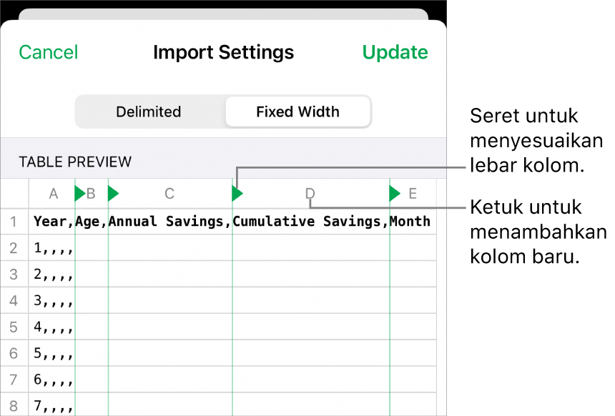The height and width of the screenshot is (416, 615).
Task: Select the Fixed Width tab
Action: click(x=297, y=112)
